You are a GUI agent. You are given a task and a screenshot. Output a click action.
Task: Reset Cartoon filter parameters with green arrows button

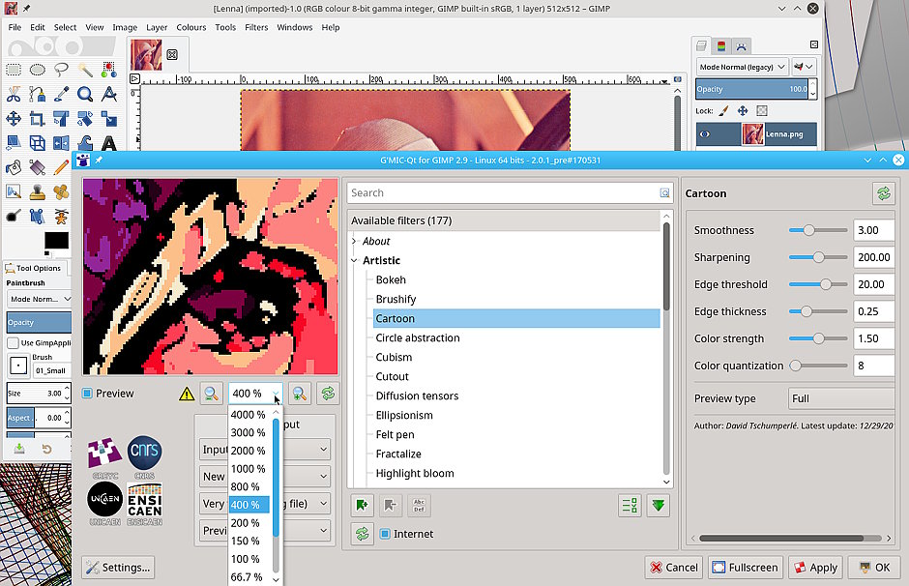pos(884,193)
